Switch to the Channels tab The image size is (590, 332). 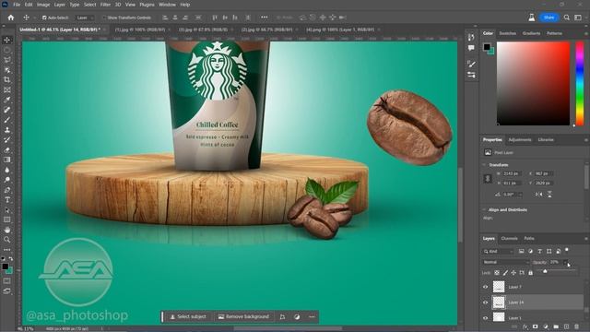point(509,239)
